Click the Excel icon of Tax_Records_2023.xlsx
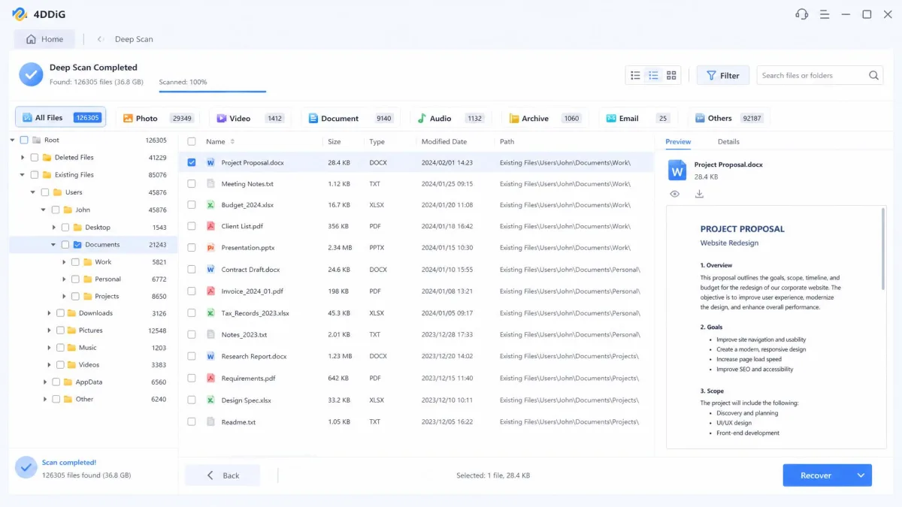 [x=211, y=312]
